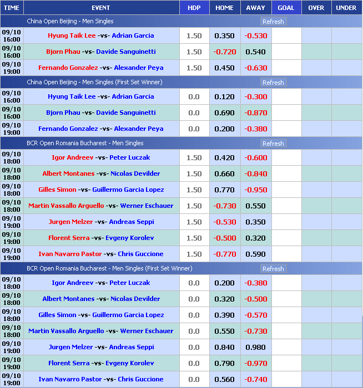Viewport: 363px width, 388px height.
Task: Choose away odds -0.630 for Alexander Peya
Action: pos(255,68)
